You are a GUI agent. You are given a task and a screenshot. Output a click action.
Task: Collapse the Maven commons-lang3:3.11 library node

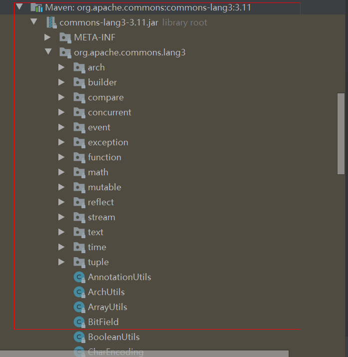click(x=19, y=7)
